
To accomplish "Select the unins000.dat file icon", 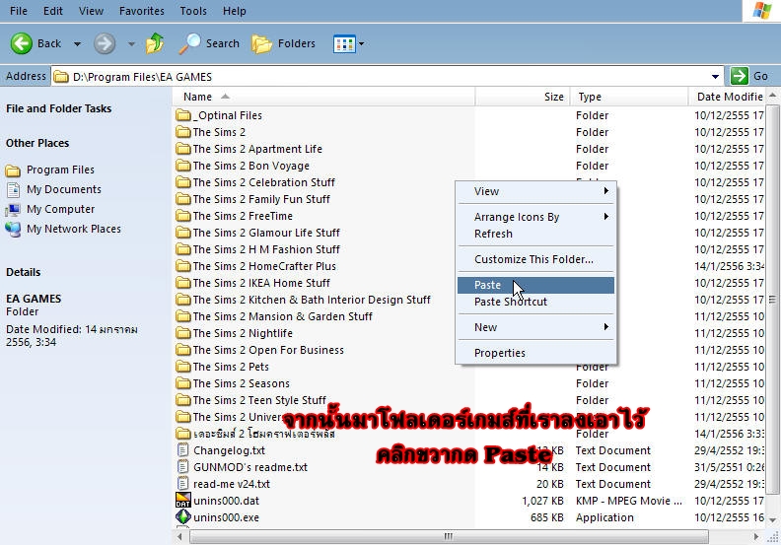I will pos(183,501).
